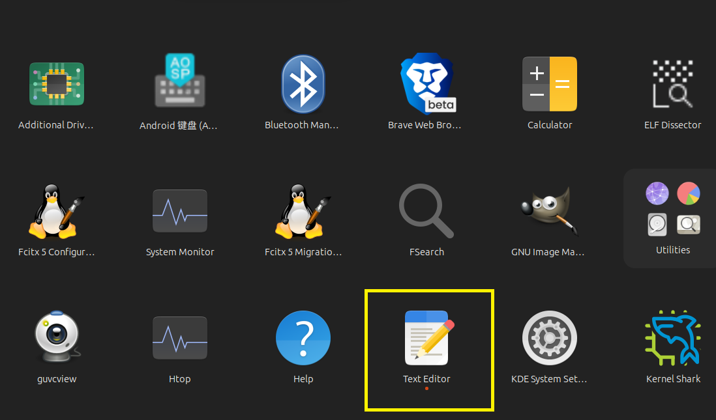Launch ELF Dissector
The height and width of the screenshot is (420, 716).
pos(672,84)
